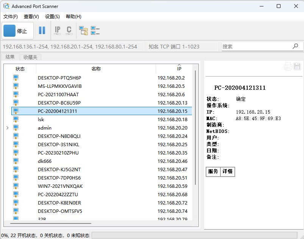Open the network tree view icon
This screenshot has width=304, height=239.
[83, 30]
